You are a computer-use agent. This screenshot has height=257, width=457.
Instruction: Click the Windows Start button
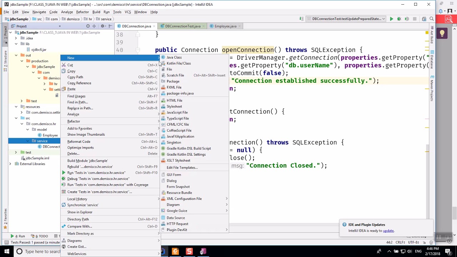click(7, 252)
